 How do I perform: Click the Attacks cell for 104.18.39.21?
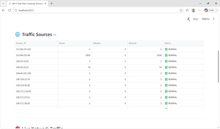coord(109,67)
